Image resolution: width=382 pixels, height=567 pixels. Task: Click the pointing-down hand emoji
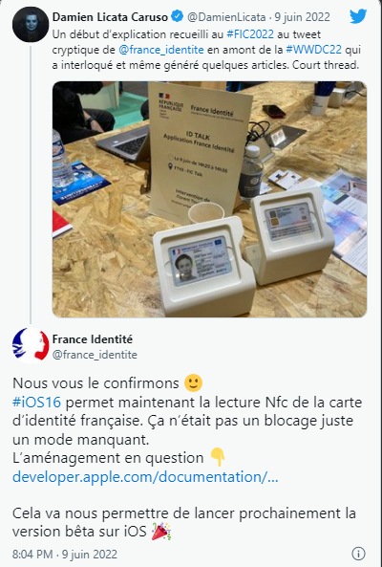coord(218,457)
